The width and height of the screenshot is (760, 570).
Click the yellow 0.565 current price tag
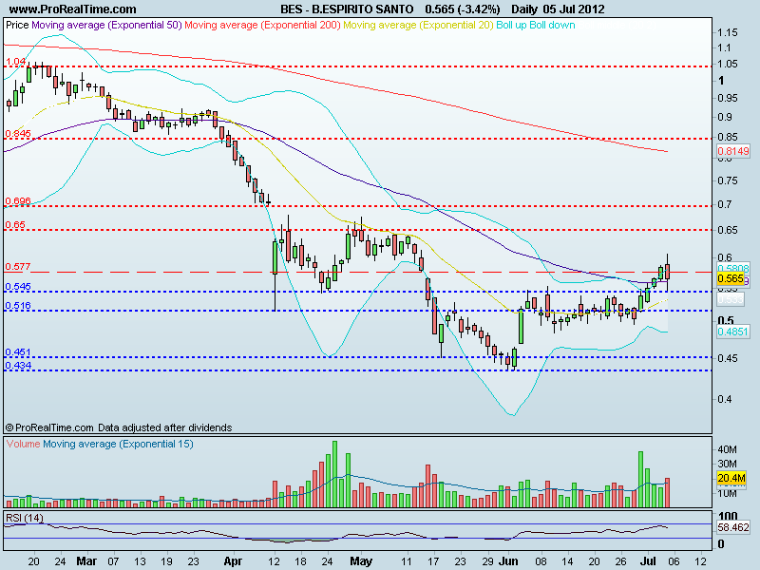coord(731,278)
